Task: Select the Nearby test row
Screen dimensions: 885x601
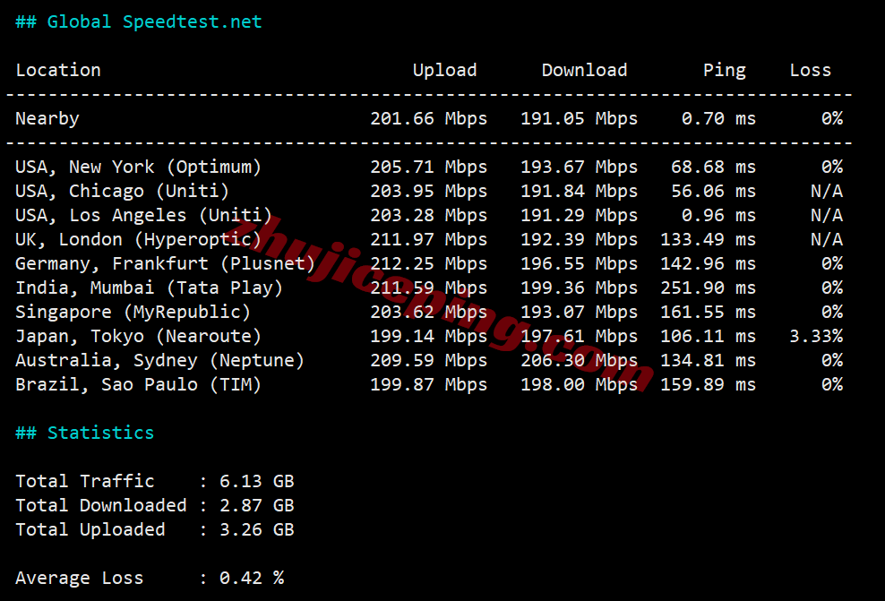Action: tap(47, 118)
